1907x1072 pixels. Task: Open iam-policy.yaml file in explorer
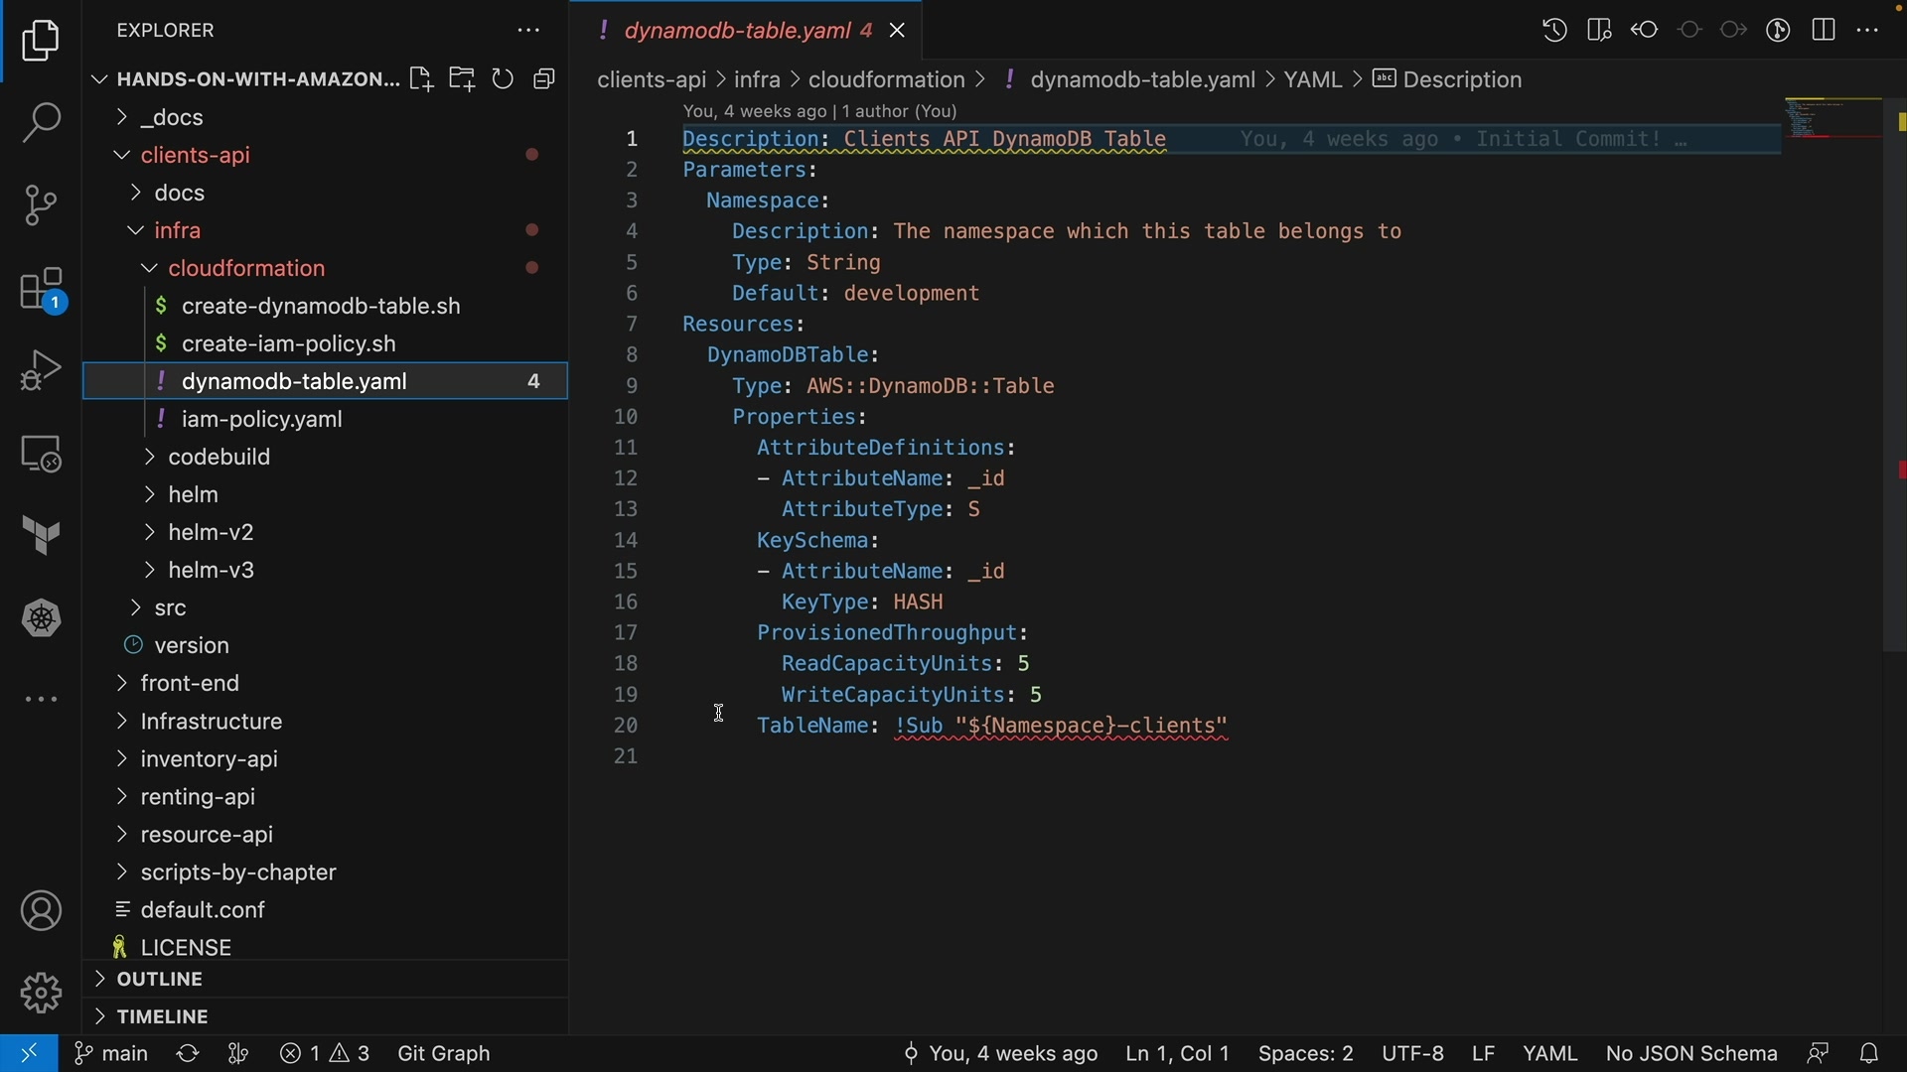point(262,420)
